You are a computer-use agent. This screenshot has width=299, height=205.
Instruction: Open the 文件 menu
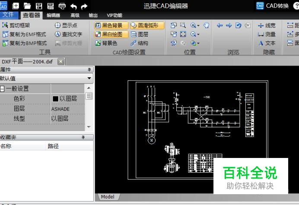pyautogui.click(x=8, y=15)
